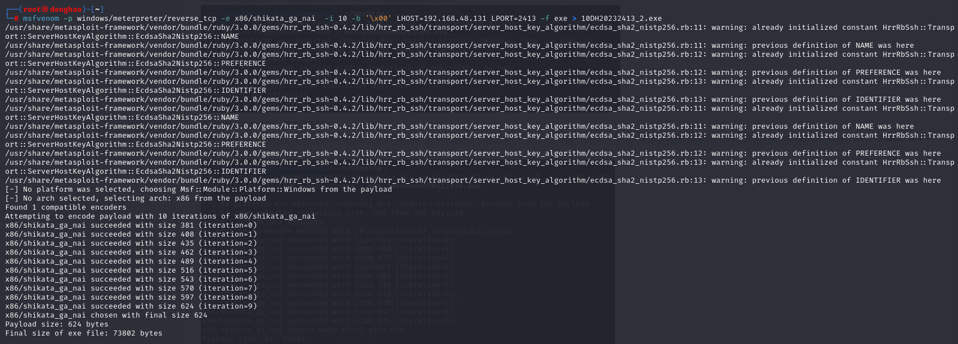This screenshot has height=344, width=958.
Task: Click the LPORT=2413 argument
Action: [x=514, y=19]
